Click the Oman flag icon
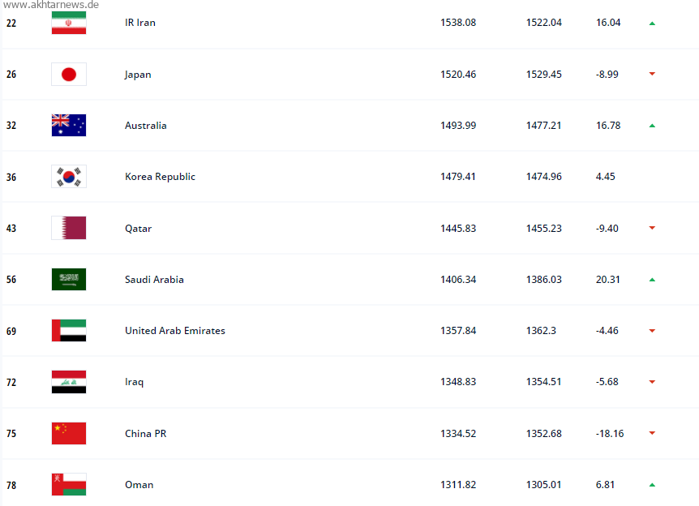The width and height of the screenshot is (699, 506). pyautogui.click(x=69, y=485)
